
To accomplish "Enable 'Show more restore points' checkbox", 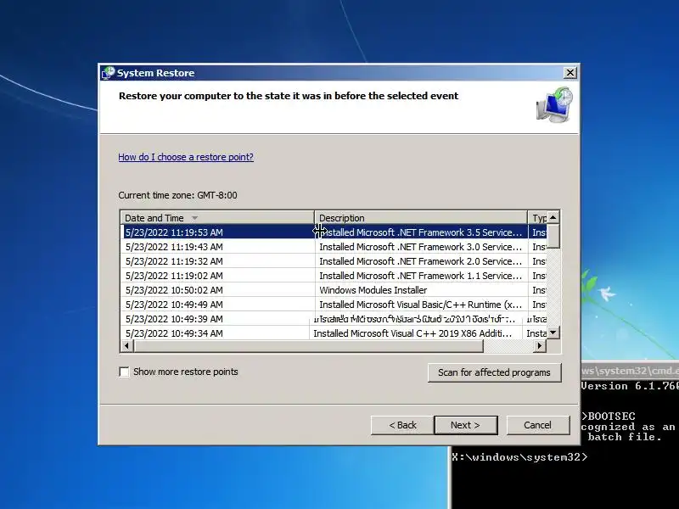I will coord(124,372).
